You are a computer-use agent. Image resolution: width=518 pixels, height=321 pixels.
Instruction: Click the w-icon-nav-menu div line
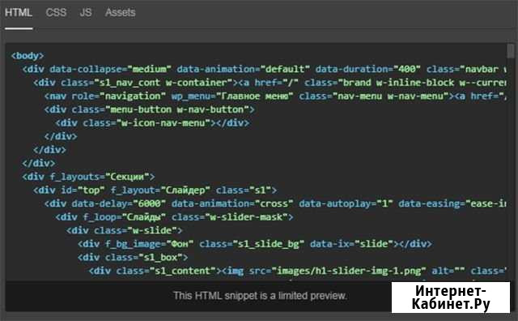coord(152,123)
